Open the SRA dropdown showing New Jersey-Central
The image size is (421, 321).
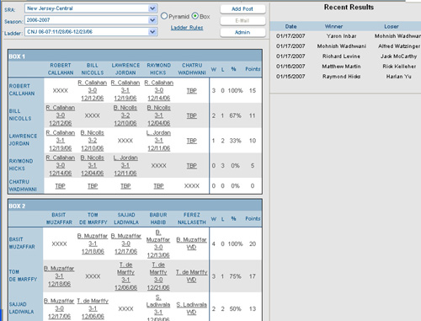pos(91,8)
